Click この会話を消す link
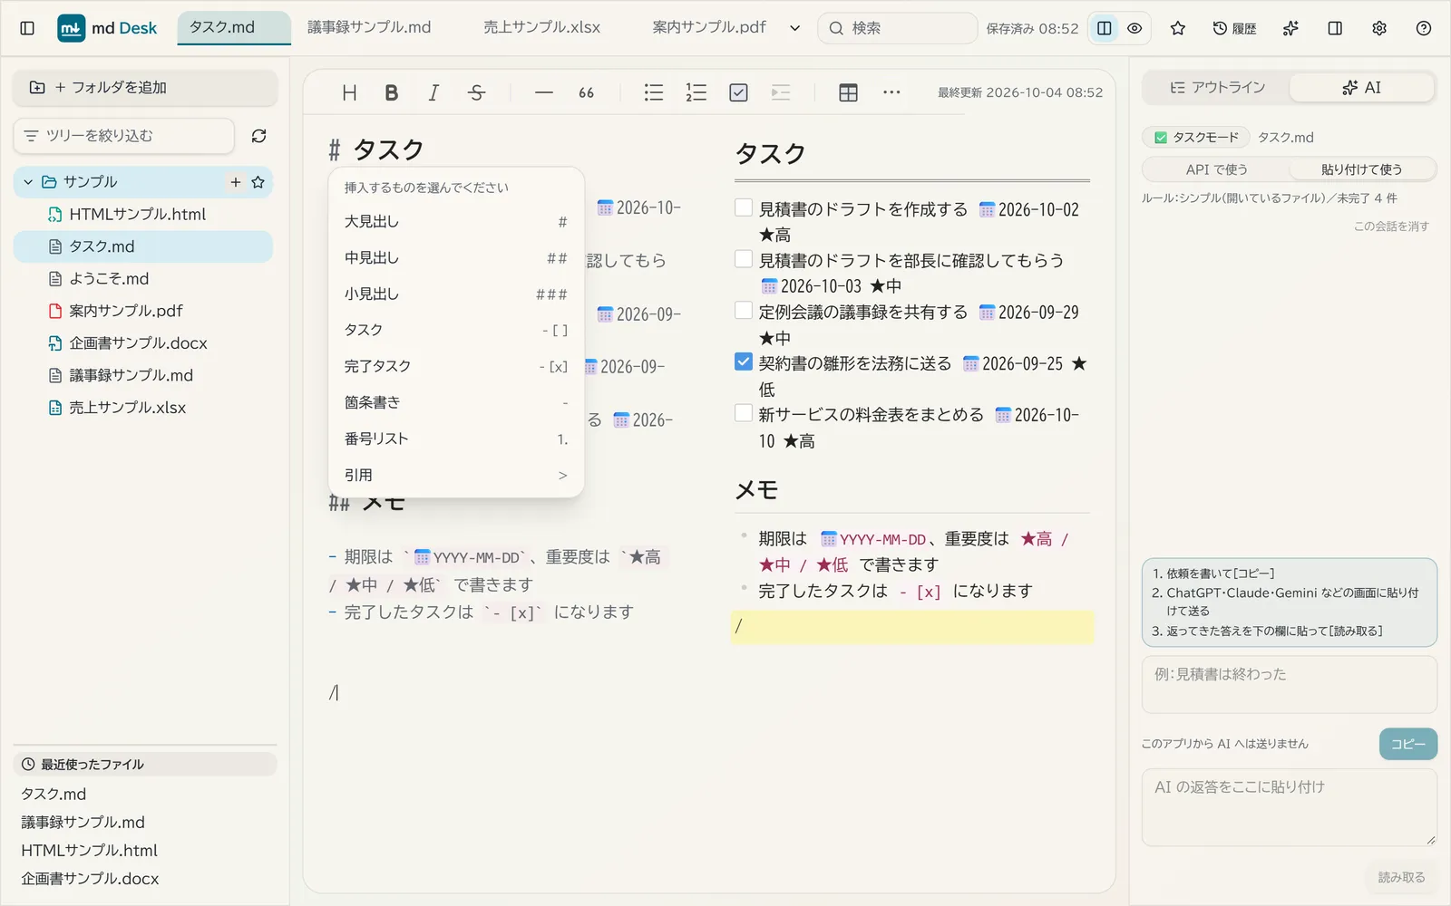Image resolution: width=1451 pixels, height=906 pixels. (1391, 226)
